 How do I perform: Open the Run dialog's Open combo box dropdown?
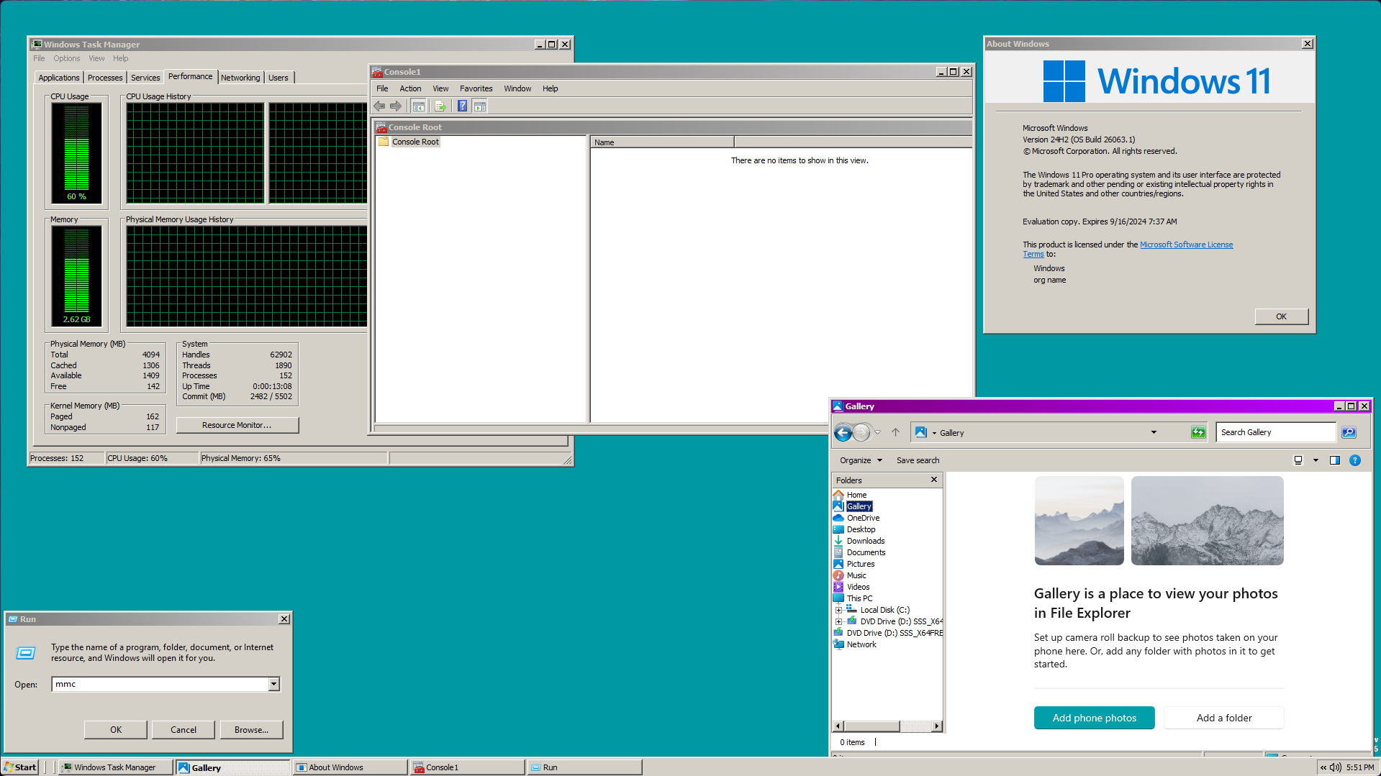point(273,685)
